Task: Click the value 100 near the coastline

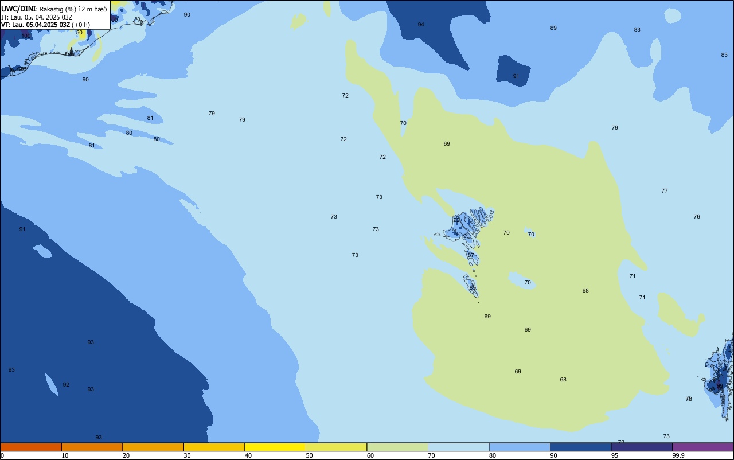Action: click(x=26, y=36)
